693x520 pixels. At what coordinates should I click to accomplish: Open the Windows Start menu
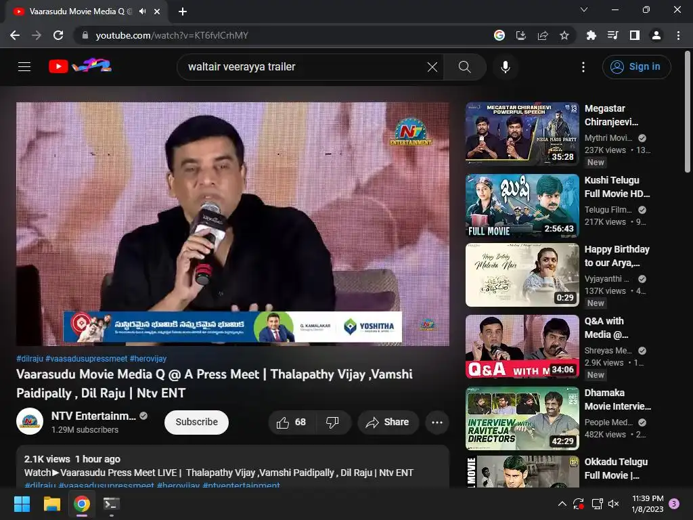(x=22, y=504)
